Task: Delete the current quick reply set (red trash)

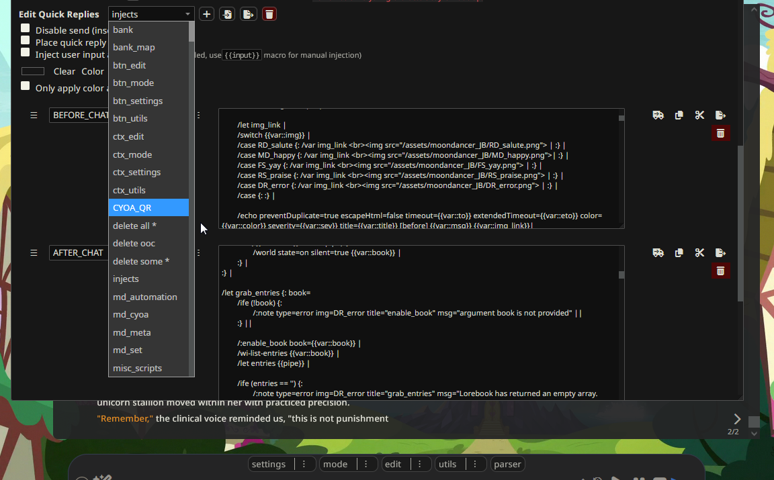Action: click(x=269, y=14)
